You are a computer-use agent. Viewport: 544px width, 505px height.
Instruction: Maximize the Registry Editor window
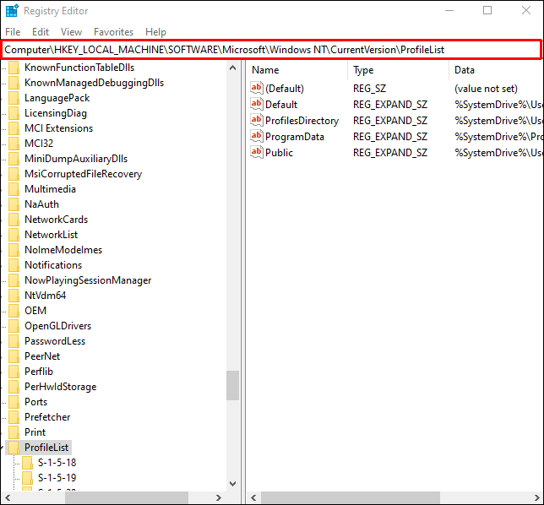(x=487, y=10)
